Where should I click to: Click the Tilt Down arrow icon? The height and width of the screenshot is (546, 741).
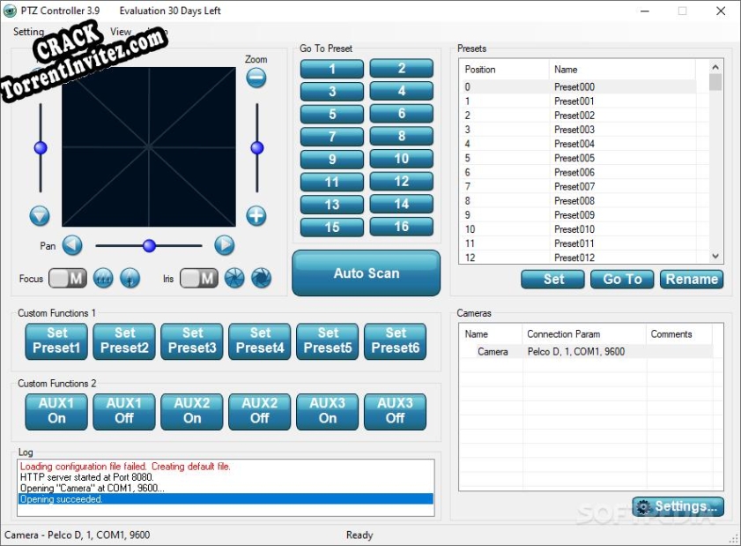(39, 216)
